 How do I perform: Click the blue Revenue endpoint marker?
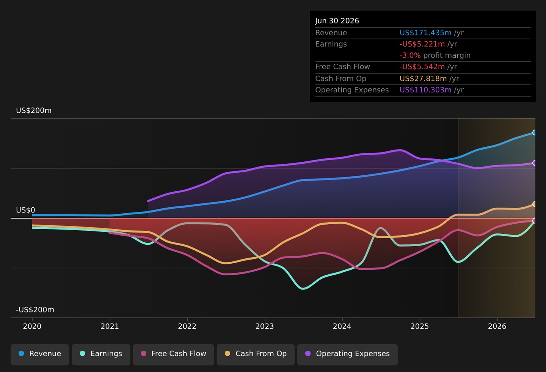click(535, 133)
